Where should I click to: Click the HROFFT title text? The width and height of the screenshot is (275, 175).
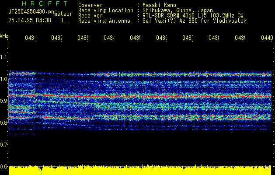click(45, 3)
